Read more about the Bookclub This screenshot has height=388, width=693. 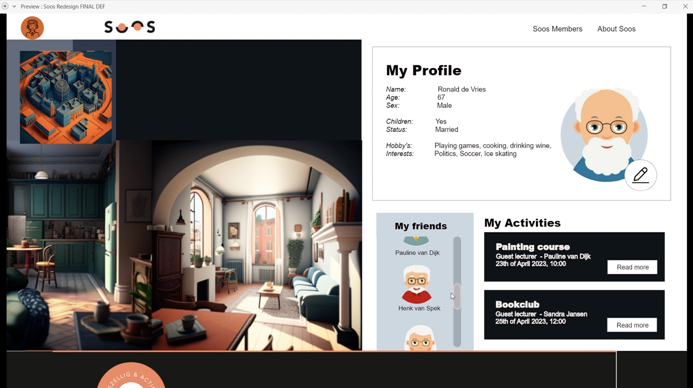click(x=632, y=325)
